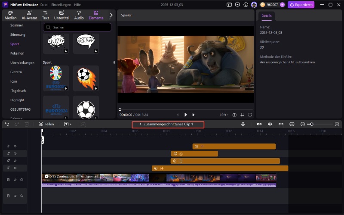Expand more tabs with the right chevron

coord(111,15)
